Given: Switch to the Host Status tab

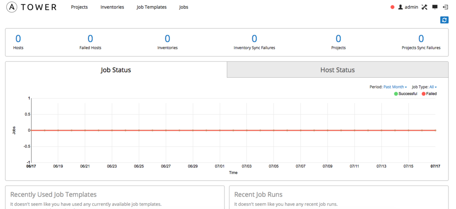Looking at the screenshot, I should click(338, 70).
